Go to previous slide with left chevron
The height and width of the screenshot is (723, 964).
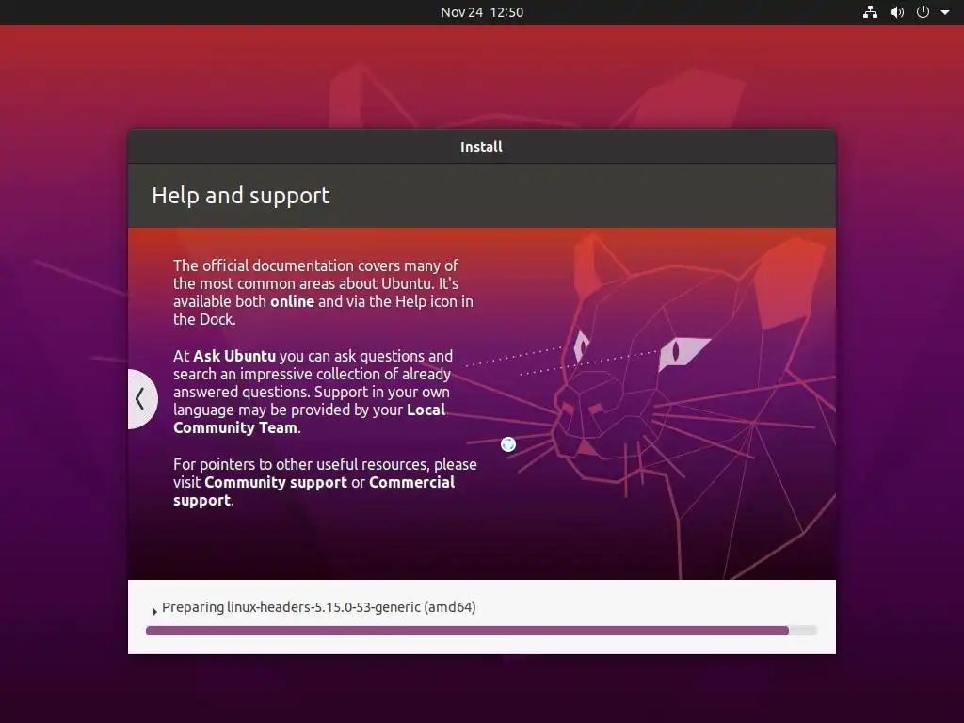(x=141, y=398)
